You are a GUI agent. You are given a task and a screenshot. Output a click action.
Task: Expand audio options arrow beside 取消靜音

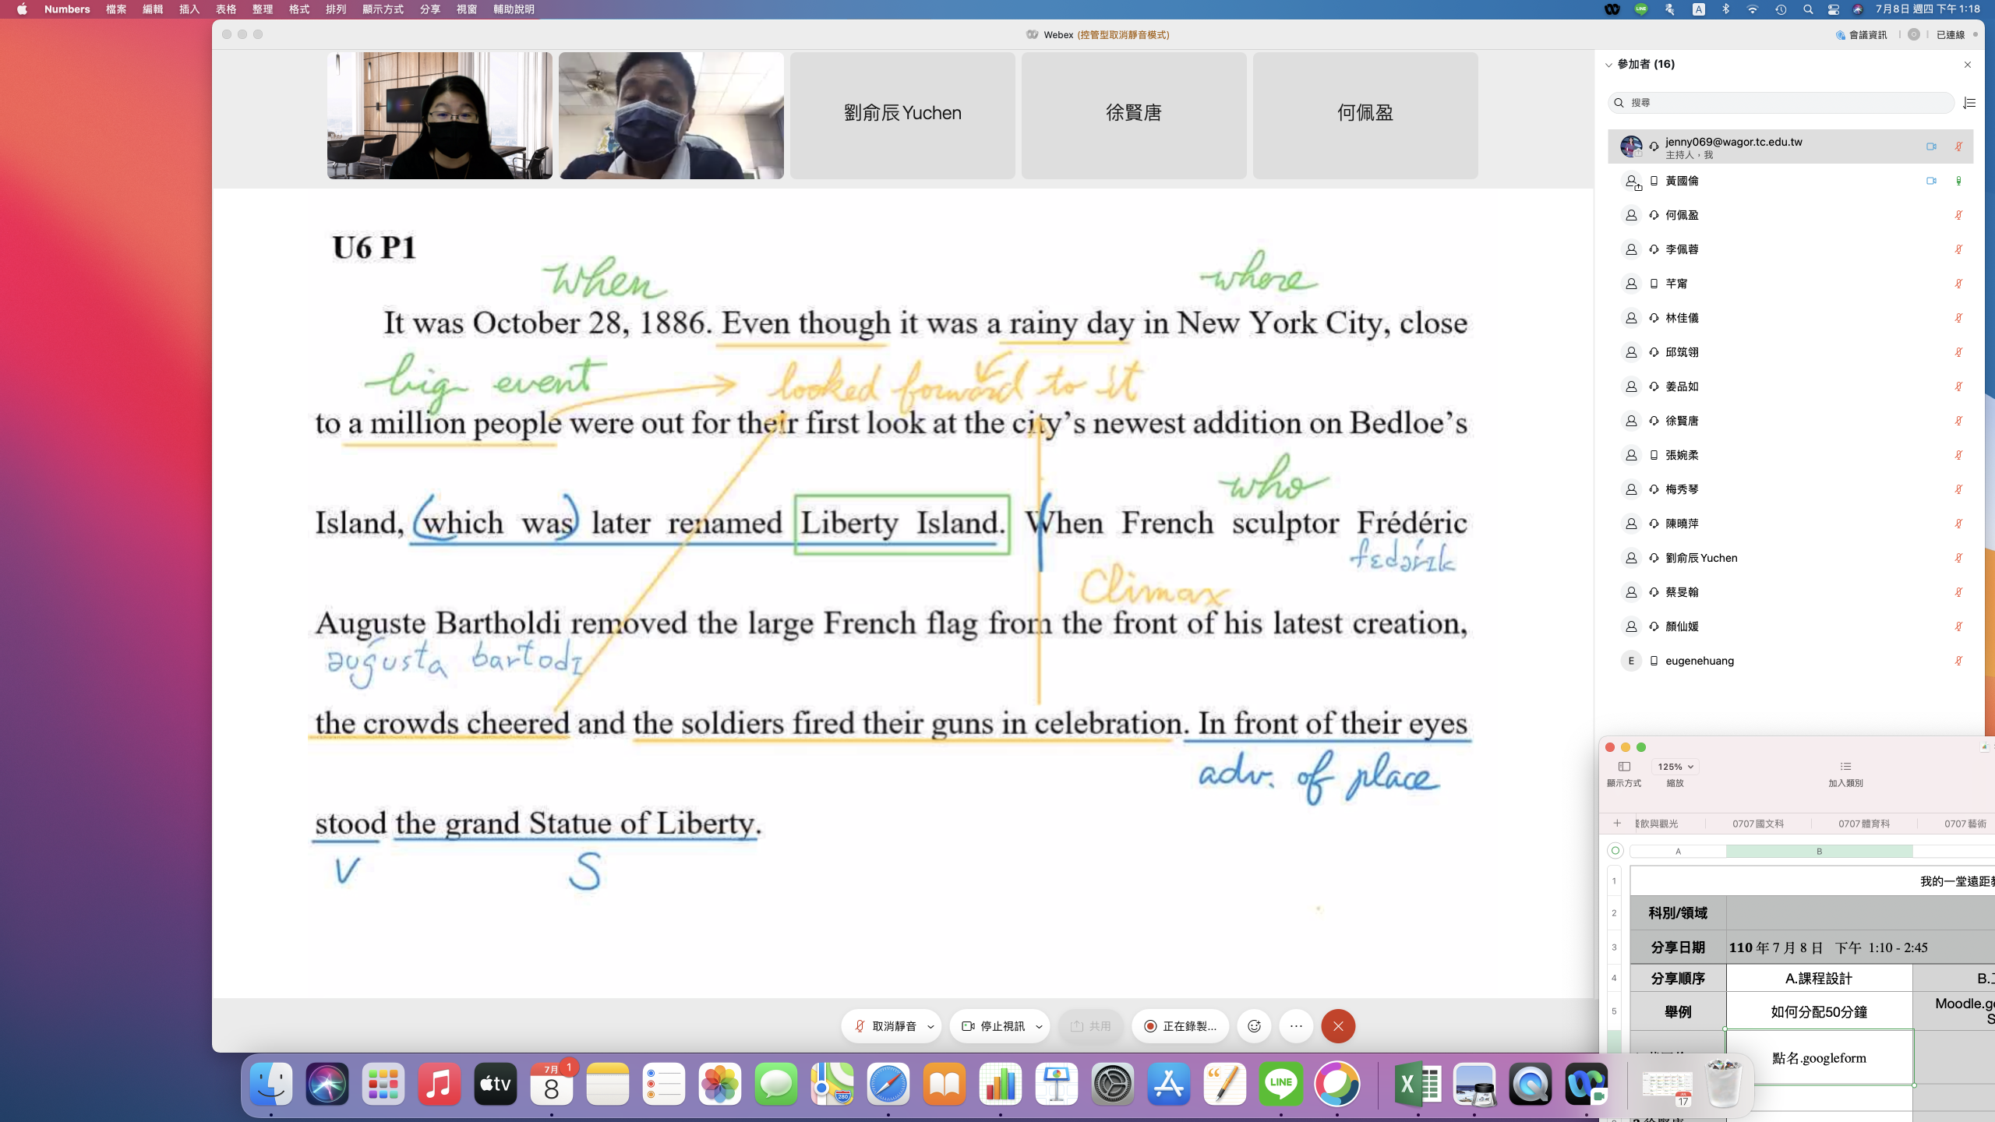pyautogui.click(x=930, y=1027)
